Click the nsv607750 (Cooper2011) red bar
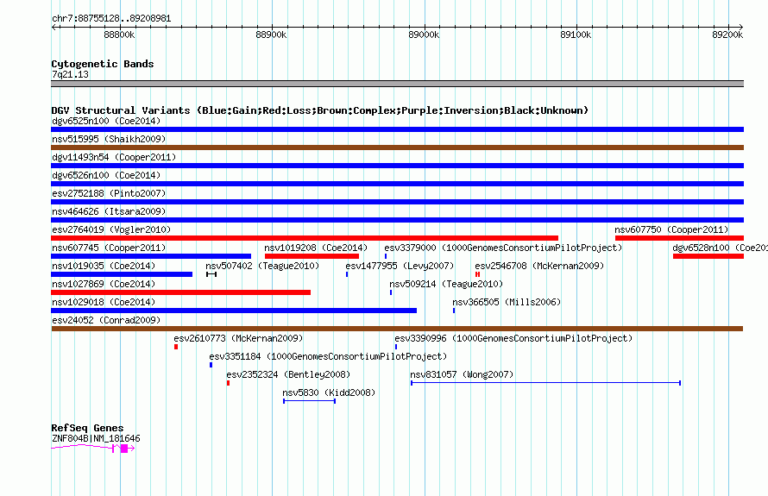Image resolution: width=768 pixels, height=496 pixels. (x=679, y=238)
